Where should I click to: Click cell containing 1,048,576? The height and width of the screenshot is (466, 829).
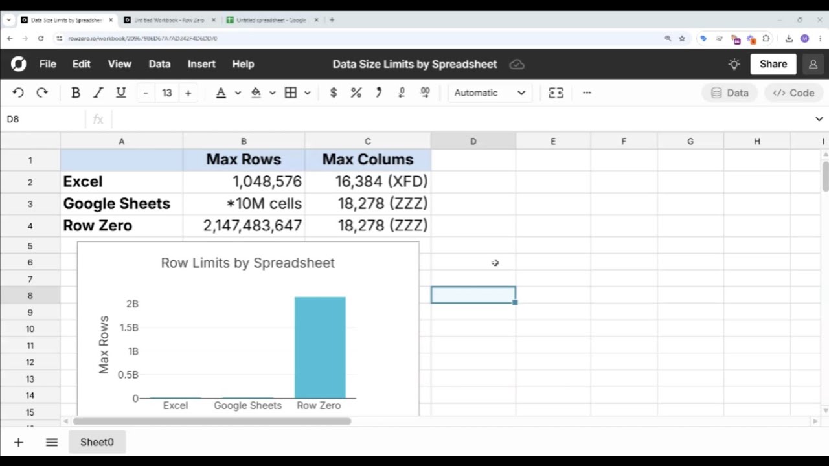click(x=244, y=181)
